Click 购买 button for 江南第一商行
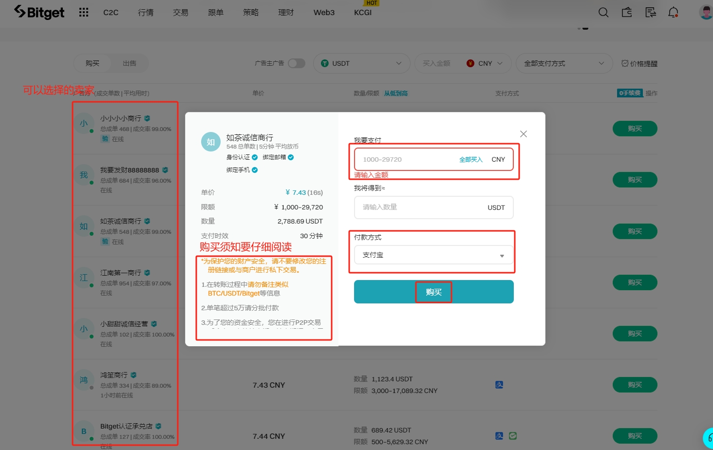This screenshot has height=450, width=713. point(635,282)
